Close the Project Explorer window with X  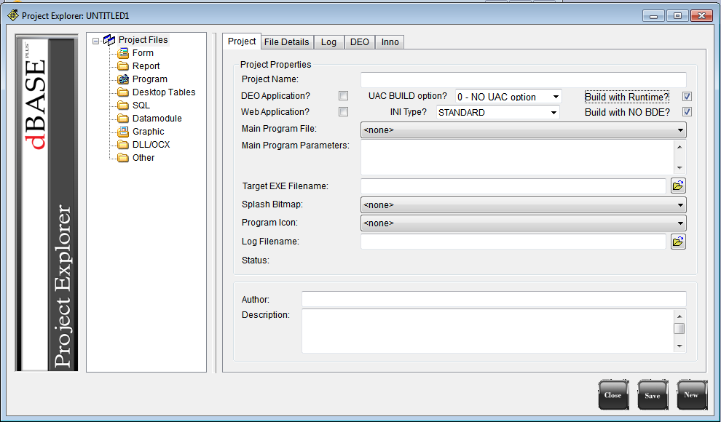pyautogui.click(x=701, y=16)
